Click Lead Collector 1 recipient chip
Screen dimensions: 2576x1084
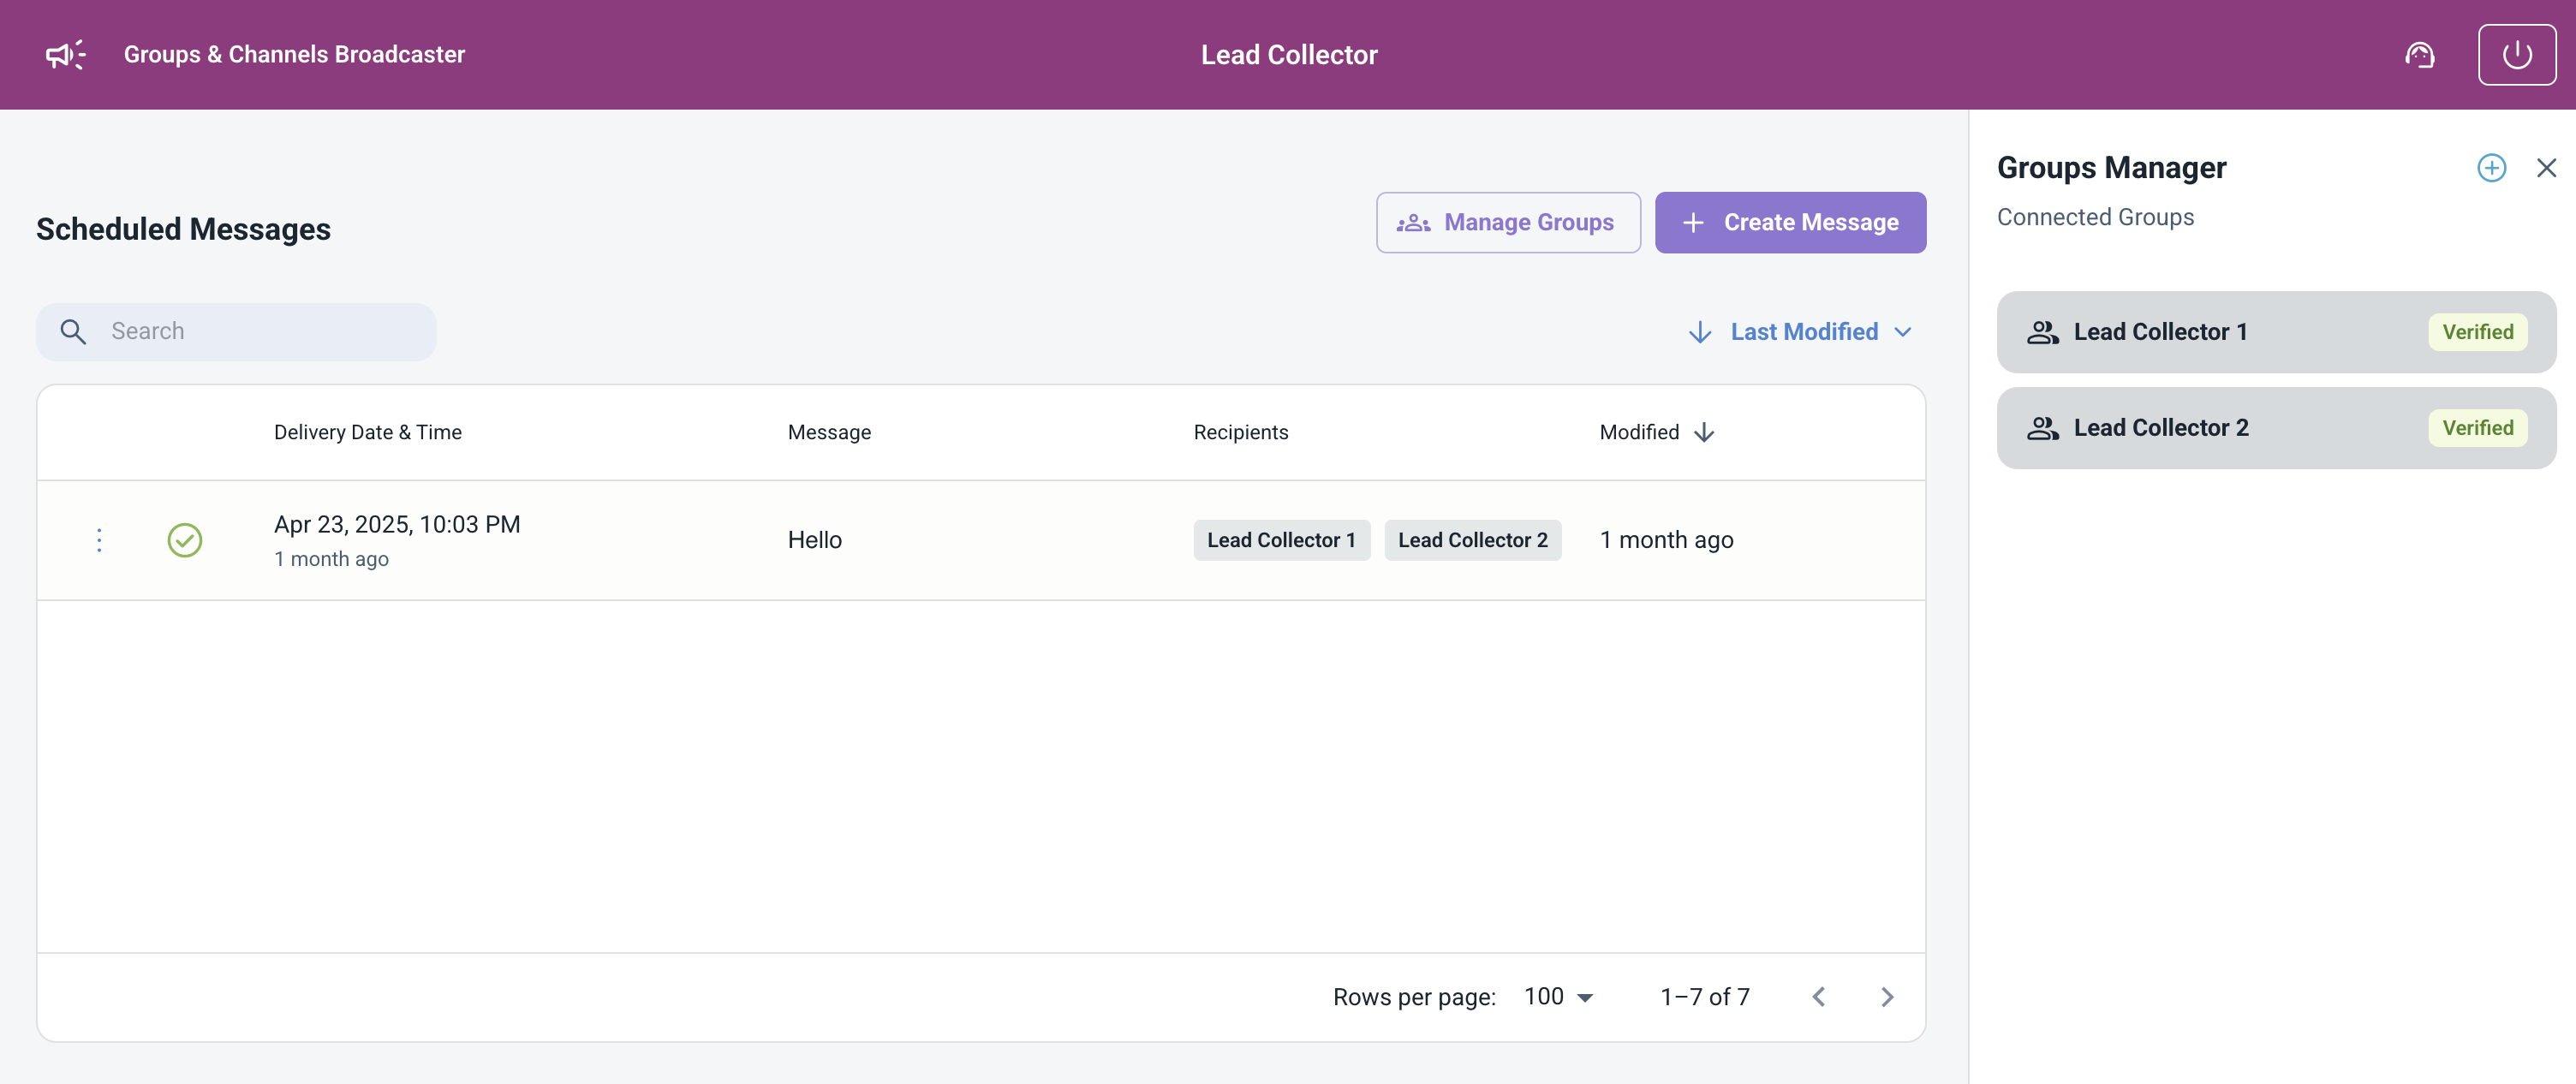coord(1281,540)
